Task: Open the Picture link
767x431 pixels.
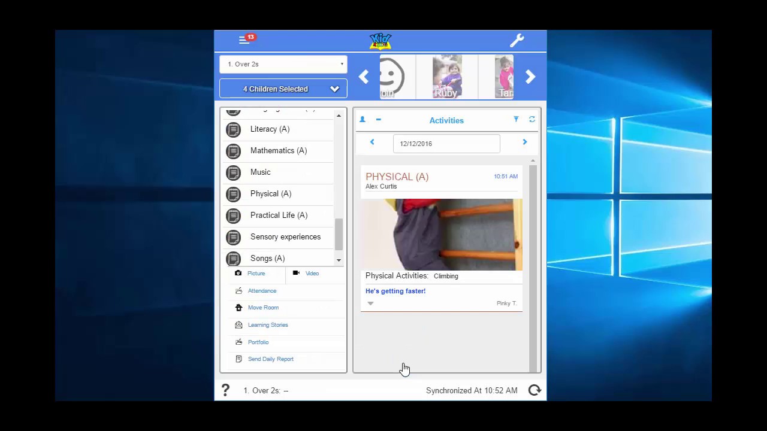Action: coord(256,274)
